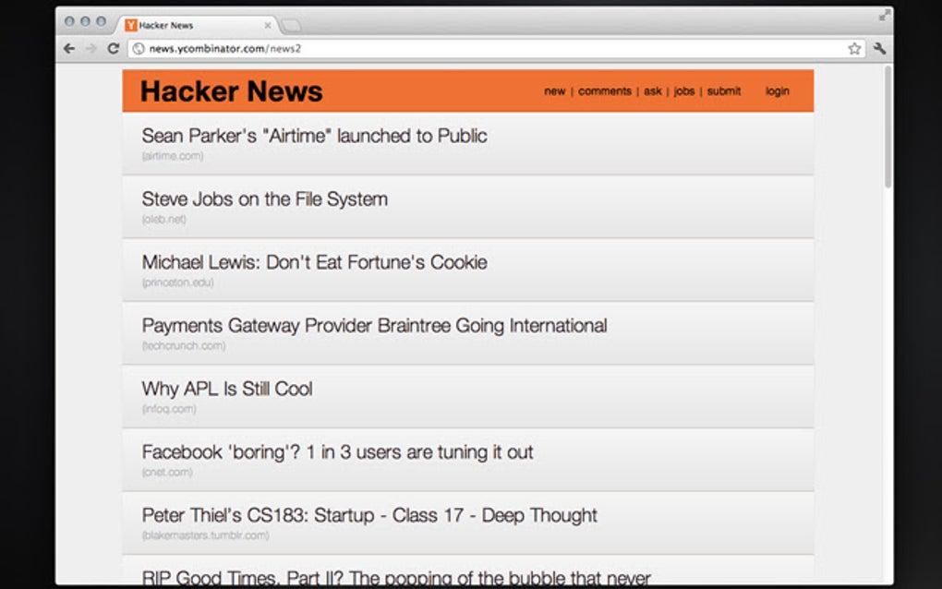Open a new tab with the new-tab button
This screenshot has height=589, width=942.
coord(292,25)
